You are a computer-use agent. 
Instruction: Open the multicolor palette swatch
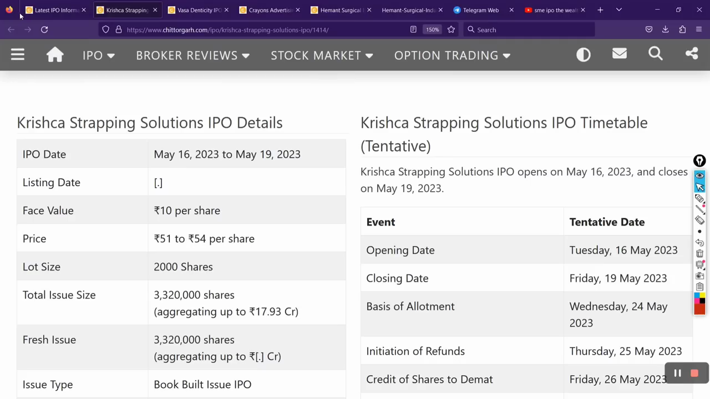[699, 298]
